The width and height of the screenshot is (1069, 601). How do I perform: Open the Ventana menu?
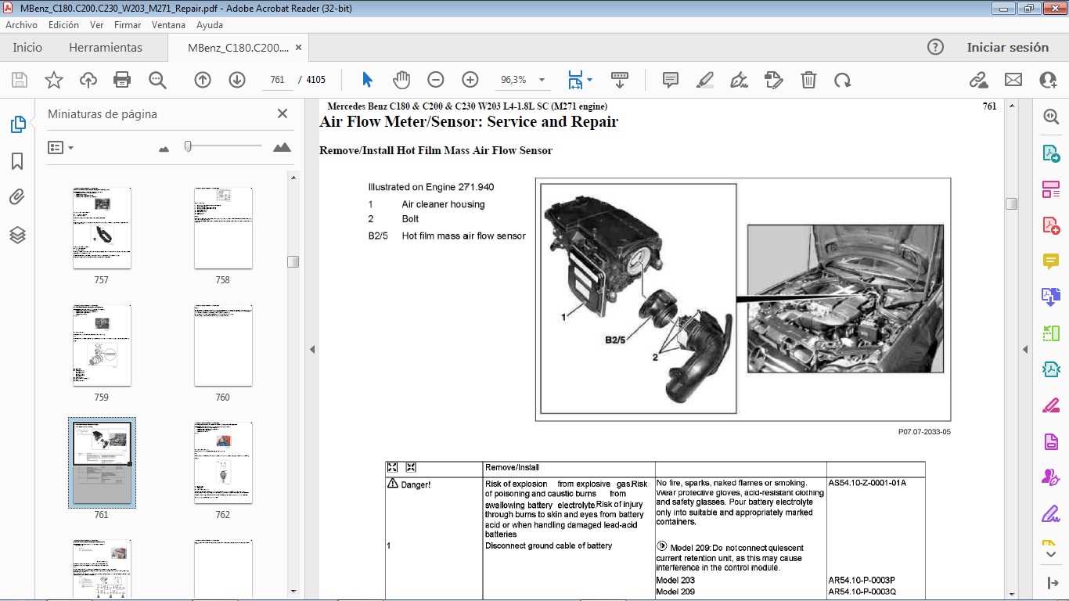point(168,25)
